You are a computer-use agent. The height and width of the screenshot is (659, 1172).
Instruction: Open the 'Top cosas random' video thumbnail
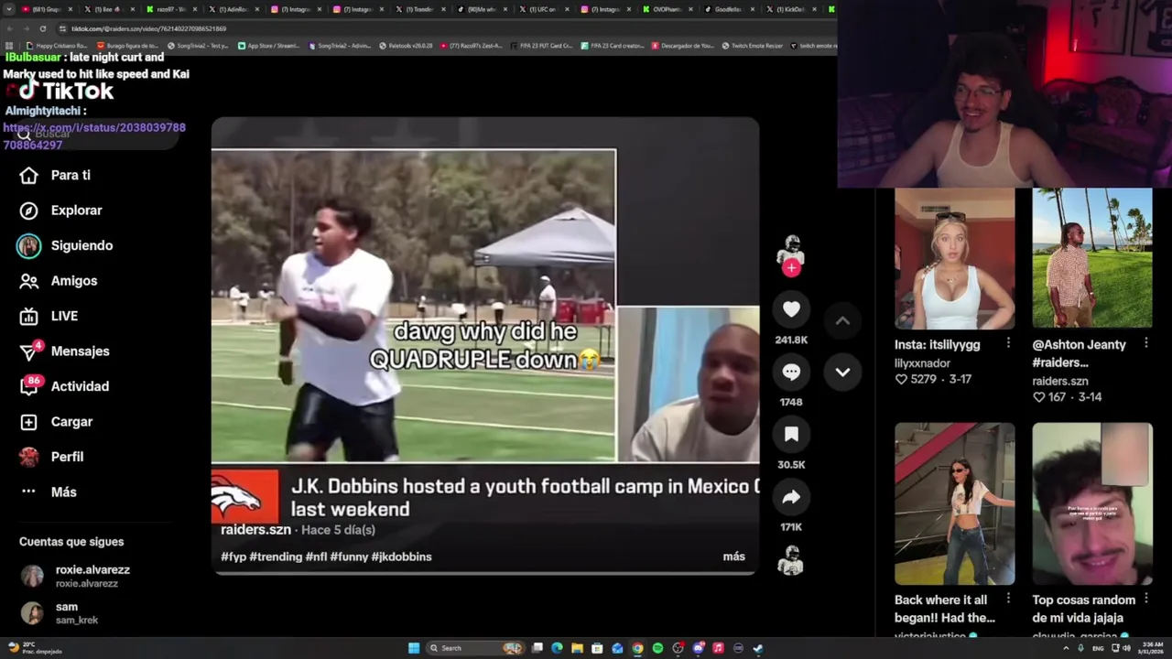point(1092,503)
